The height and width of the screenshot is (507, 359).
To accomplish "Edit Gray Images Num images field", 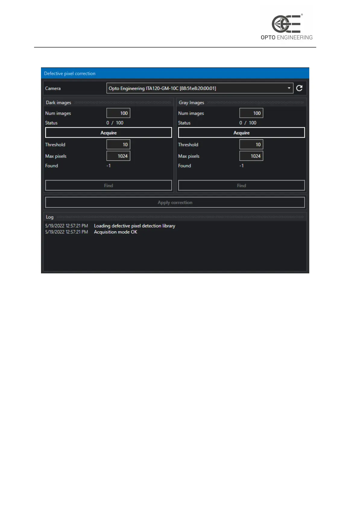I will 251,113.
